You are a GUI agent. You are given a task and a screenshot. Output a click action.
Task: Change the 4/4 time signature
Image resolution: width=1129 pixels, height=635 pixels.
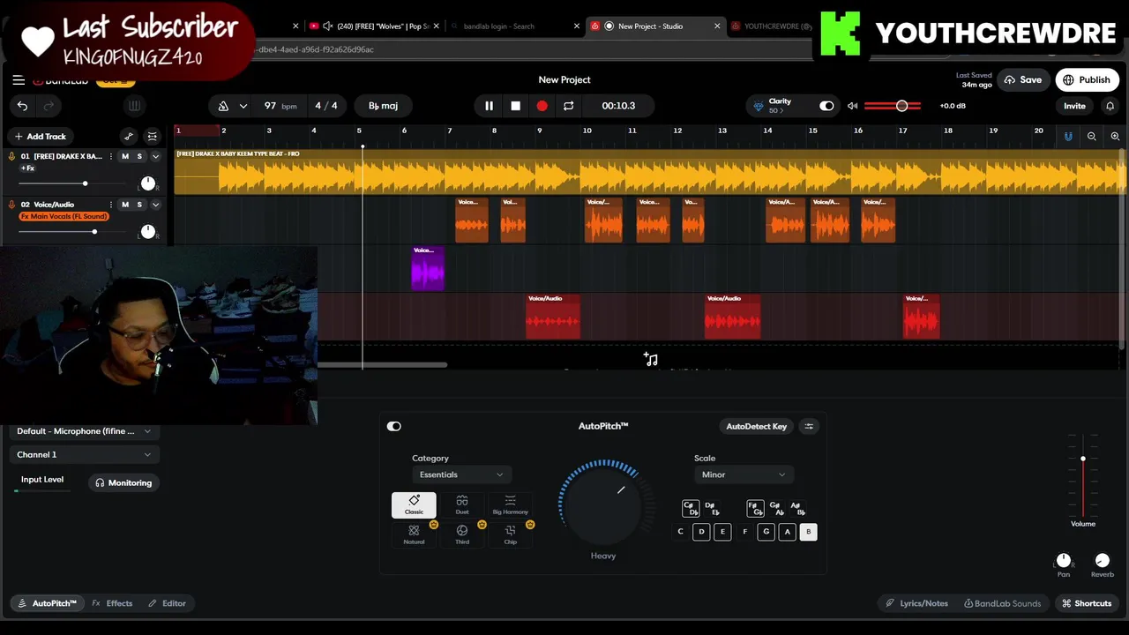click(x=326, y=106)
